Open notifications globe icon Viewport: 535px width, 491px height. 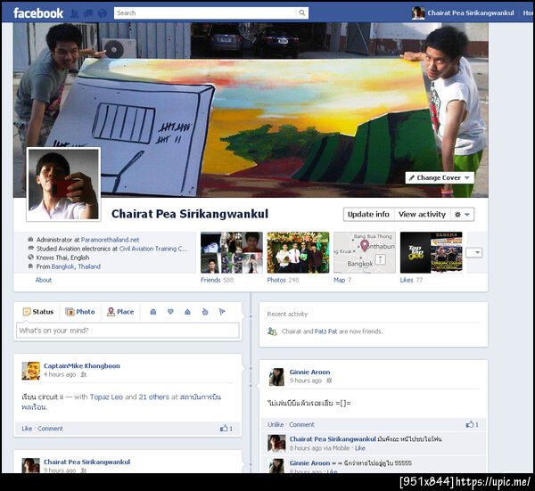tap(103, 13)
